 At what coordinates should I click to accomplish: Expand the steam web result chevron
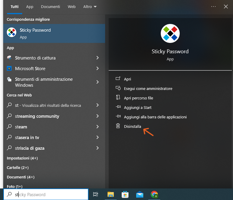click(x=97, y=127)
